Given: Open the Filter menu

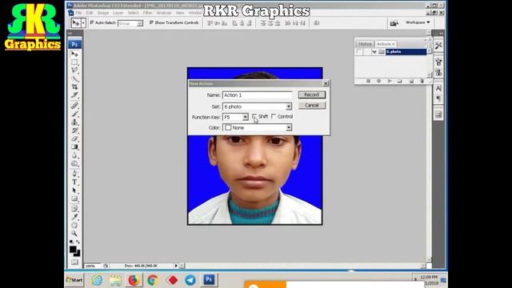Looking at the screenshot, I should click(x=147, y=13).
